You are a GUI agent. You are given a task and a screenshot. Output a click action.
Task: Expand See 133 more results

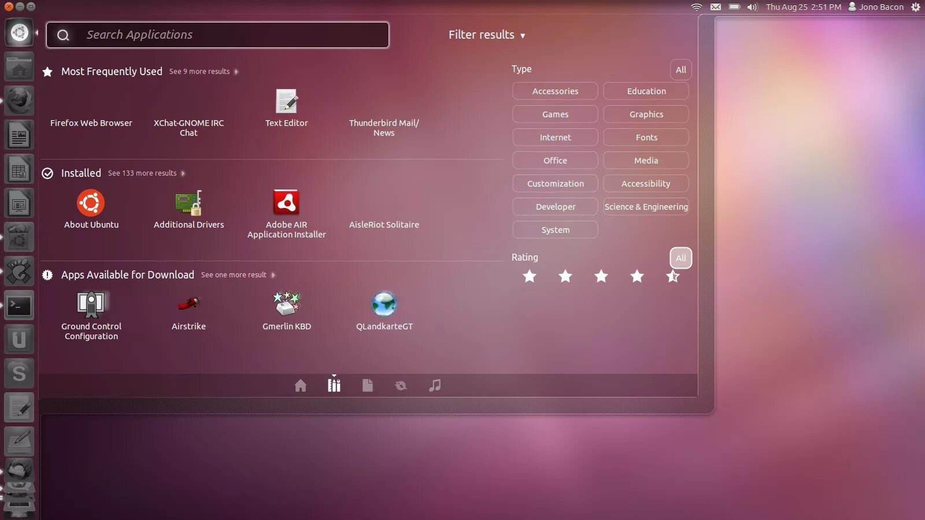click(146, 173)
